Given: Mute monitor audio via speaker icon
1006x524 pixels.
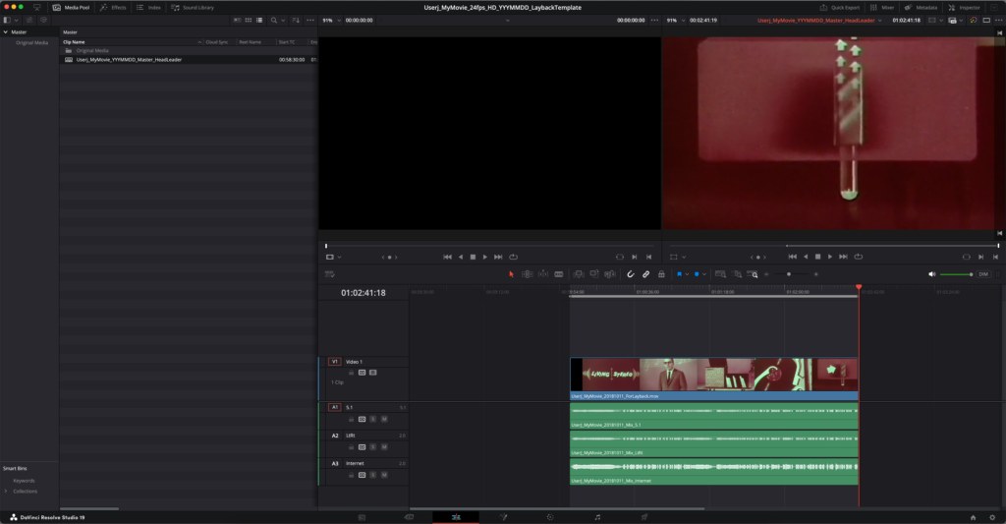Looking at the screenshot, I should coord(932,274).
